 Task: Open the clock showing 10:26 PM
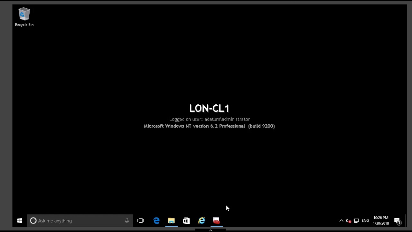(381, 221)
